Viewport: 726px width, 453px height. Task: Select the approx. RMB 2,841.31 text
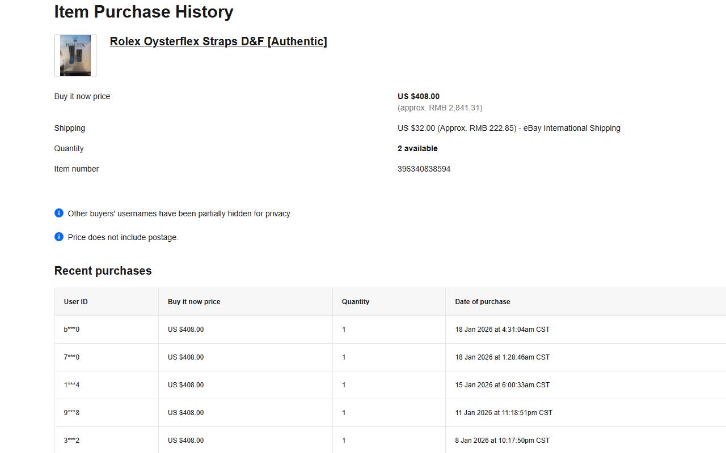click(x=440, y=108)
